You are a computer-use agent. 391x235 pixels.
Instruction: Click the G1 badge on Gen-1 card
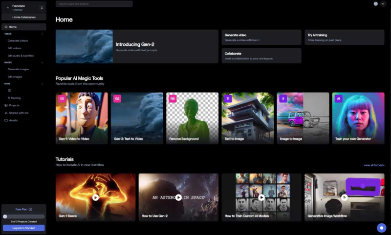coord(62,98)
